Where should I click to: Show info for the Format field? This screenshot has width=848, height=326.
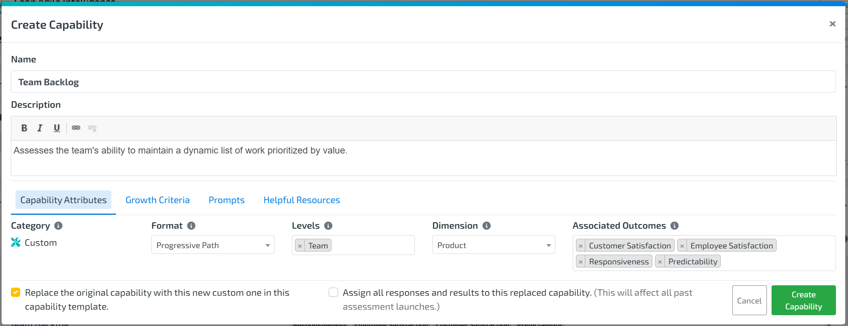pos(191,226)
